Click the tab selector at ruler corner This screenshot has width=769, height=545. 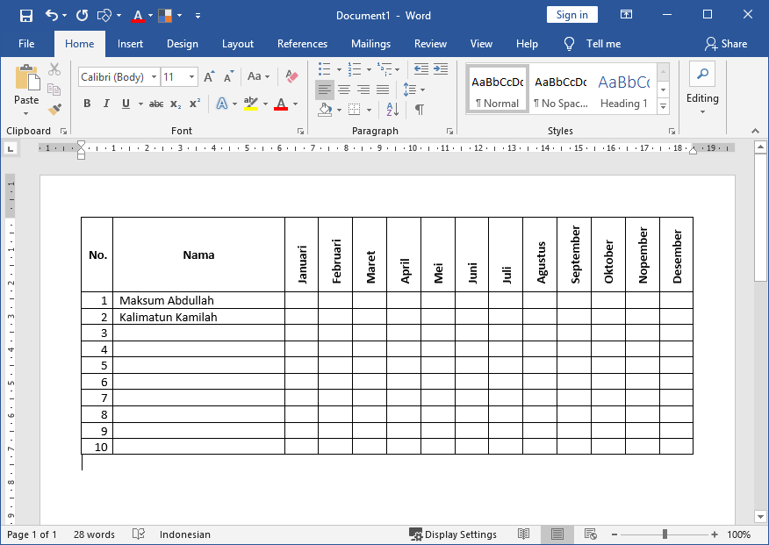point(11,148)
